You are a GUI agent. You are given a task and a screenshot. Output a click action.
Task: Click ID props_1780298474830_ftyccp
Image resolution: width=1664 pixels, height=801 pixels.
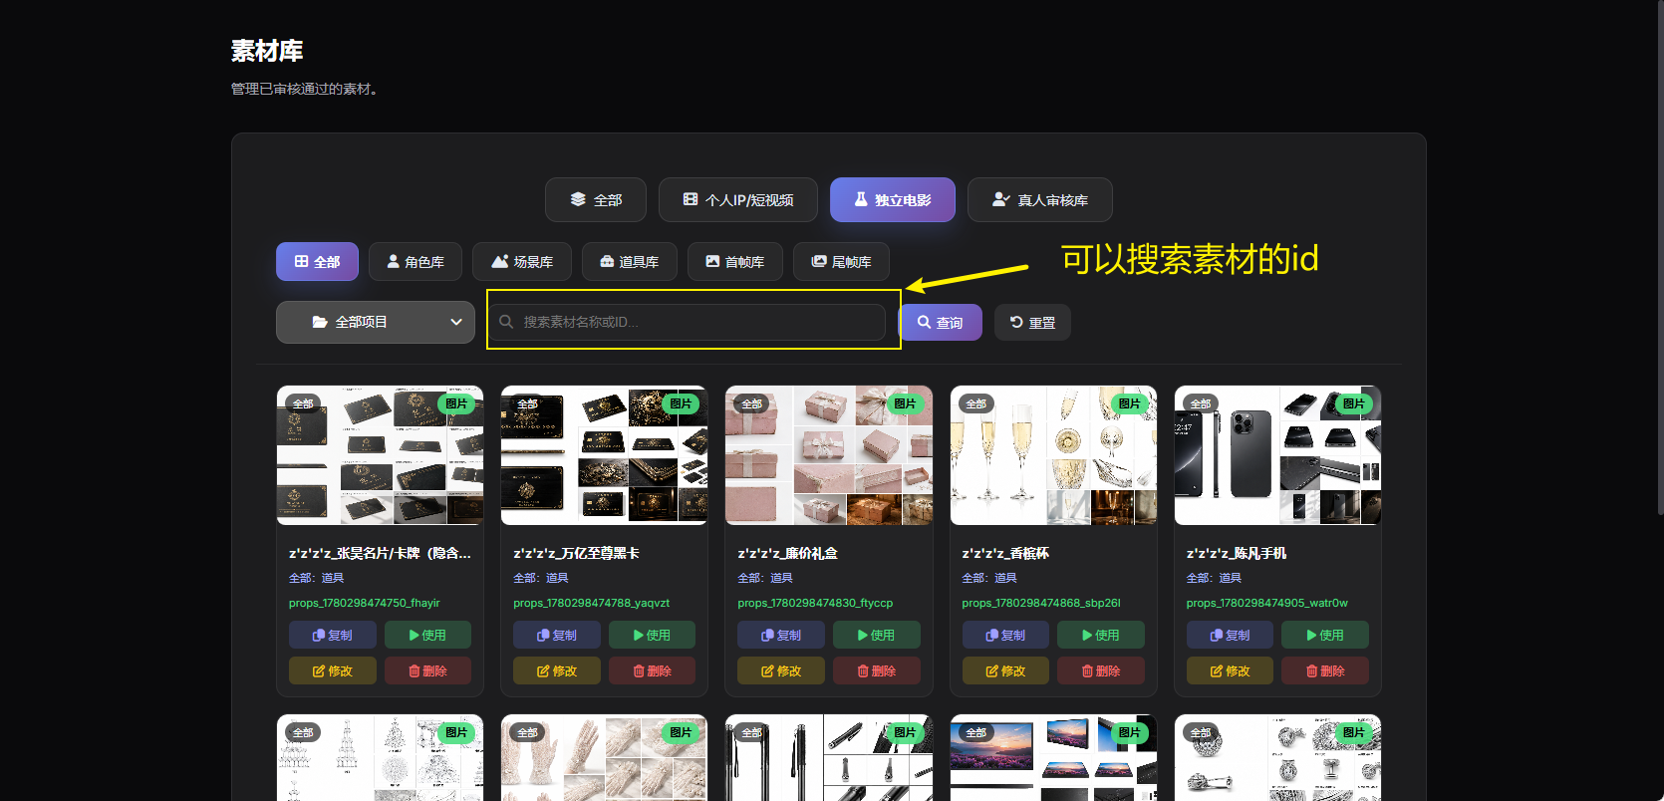click(815, 603)
